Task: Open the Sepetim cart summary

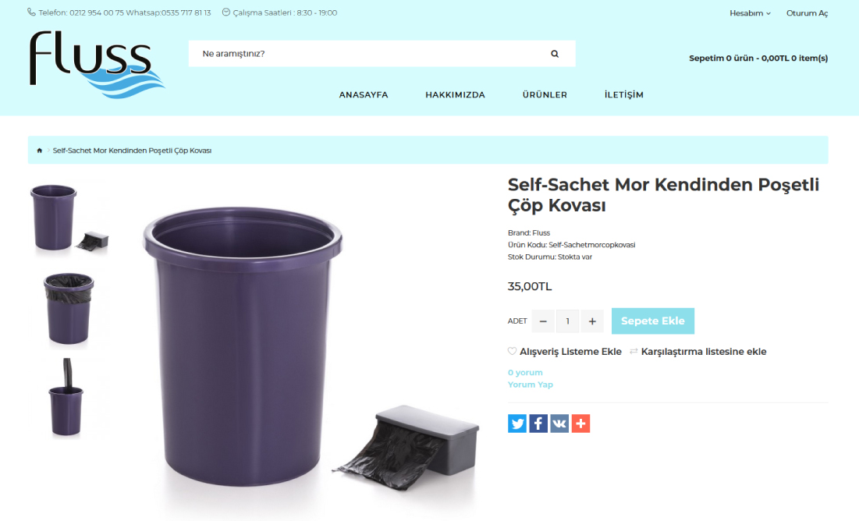Action: pyautogui.click(x=758, y=58)
